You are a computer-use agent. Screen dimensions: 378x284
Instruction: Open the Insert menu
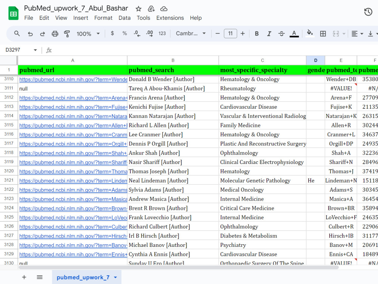pyautogui.click(x=81, y=18)
